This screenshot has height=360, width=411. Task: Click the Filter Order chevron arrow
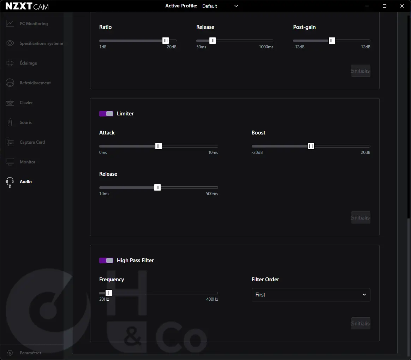(x=364, y=294)
